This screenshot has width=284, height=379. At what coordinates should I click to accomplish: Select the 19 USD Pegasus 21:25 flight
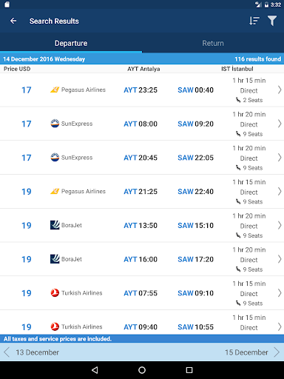[142, 192]
